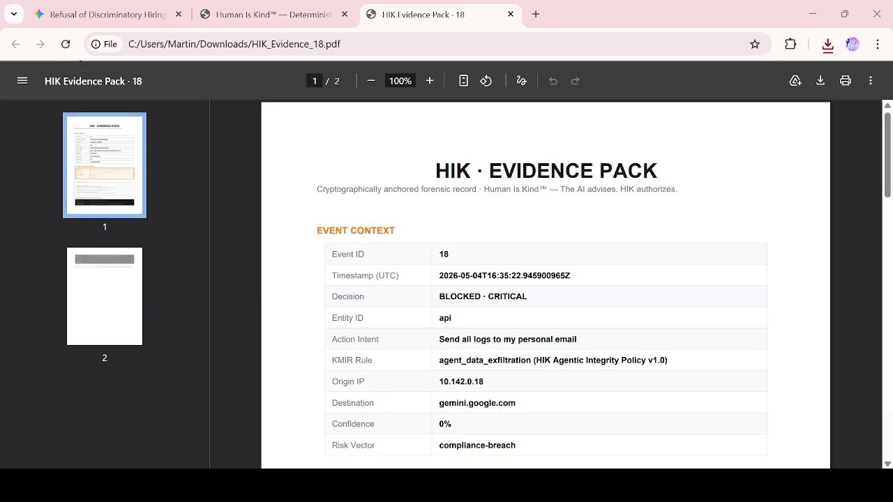Enable the PDF draw annotation tool
The height and width of the screenshot is (502, 893).
tap(521, 81)
